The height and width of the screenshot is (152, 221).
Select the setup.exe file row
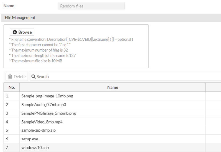(29, 139)
